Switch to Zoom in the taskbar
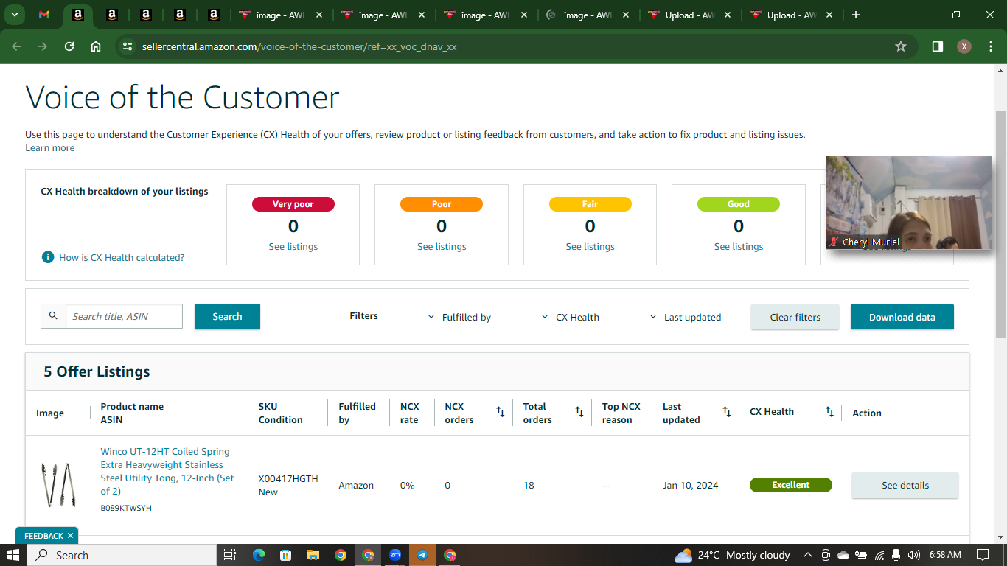 tap(395, 555)
